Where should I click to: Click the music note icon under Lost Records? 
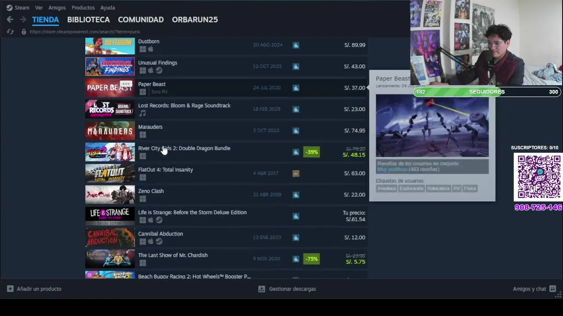pos(143,113)
